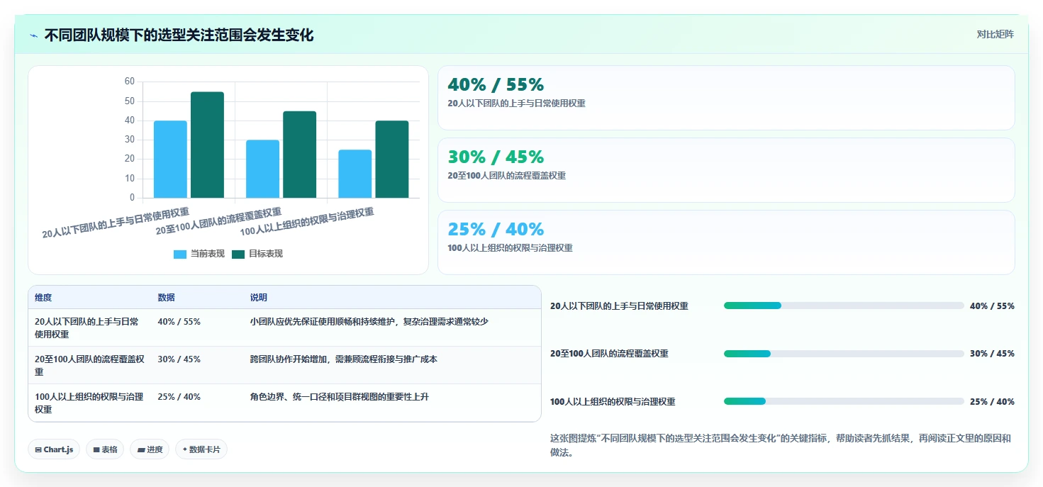Click the 表格 tag chip
Screen dimensions: 1043x487
[105, 449]
